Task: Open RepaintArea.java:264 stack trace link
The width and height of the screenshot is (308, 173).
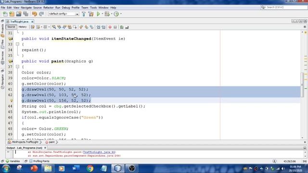Action: [x=104, y=156]
